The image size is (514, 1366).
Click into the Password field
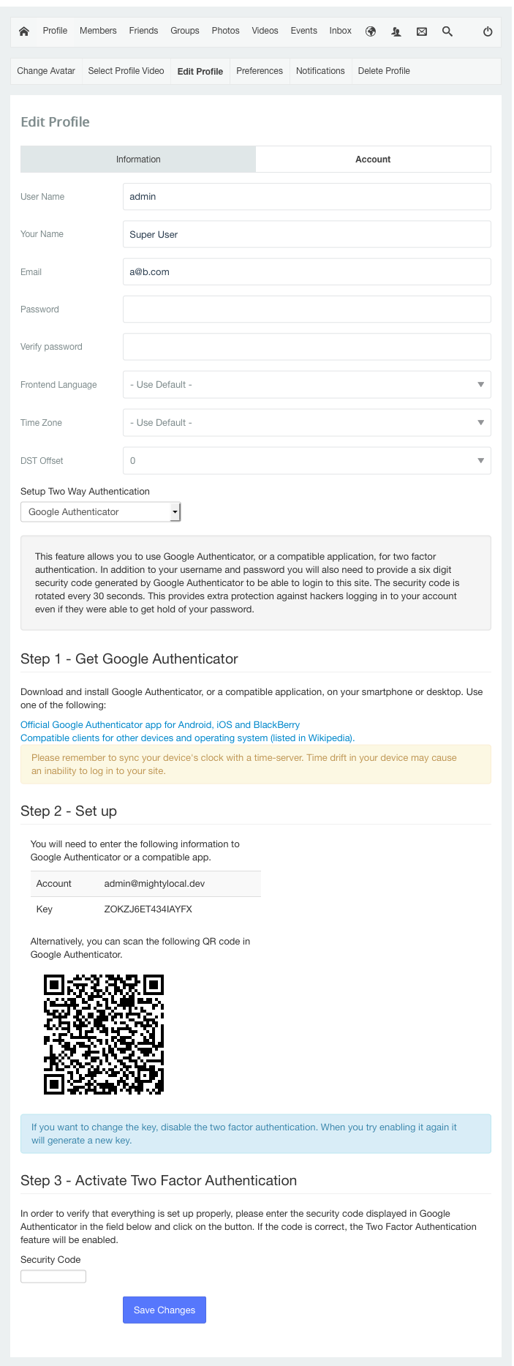[x=306, y=309]
